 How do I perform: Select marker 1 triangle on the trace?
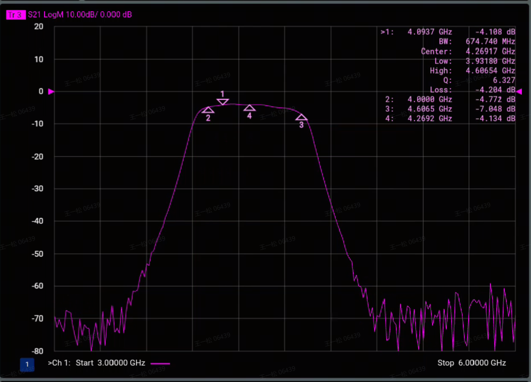[223, 102]
